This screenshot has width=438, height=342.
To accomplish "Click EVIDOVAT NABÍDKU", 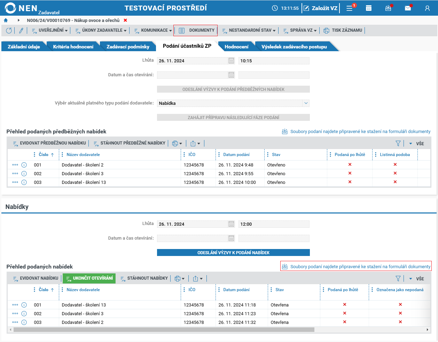I will pyautogui.click(x=36, y=278).
